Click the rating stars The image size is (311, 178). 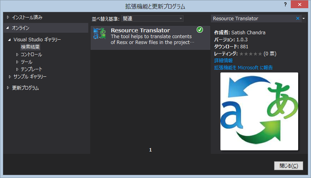coord(251,54)
